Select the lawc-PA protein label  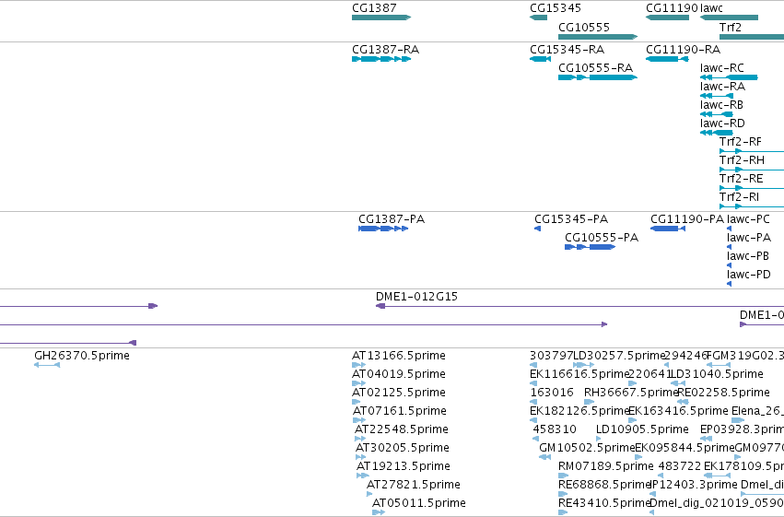[x=748, y=238]
